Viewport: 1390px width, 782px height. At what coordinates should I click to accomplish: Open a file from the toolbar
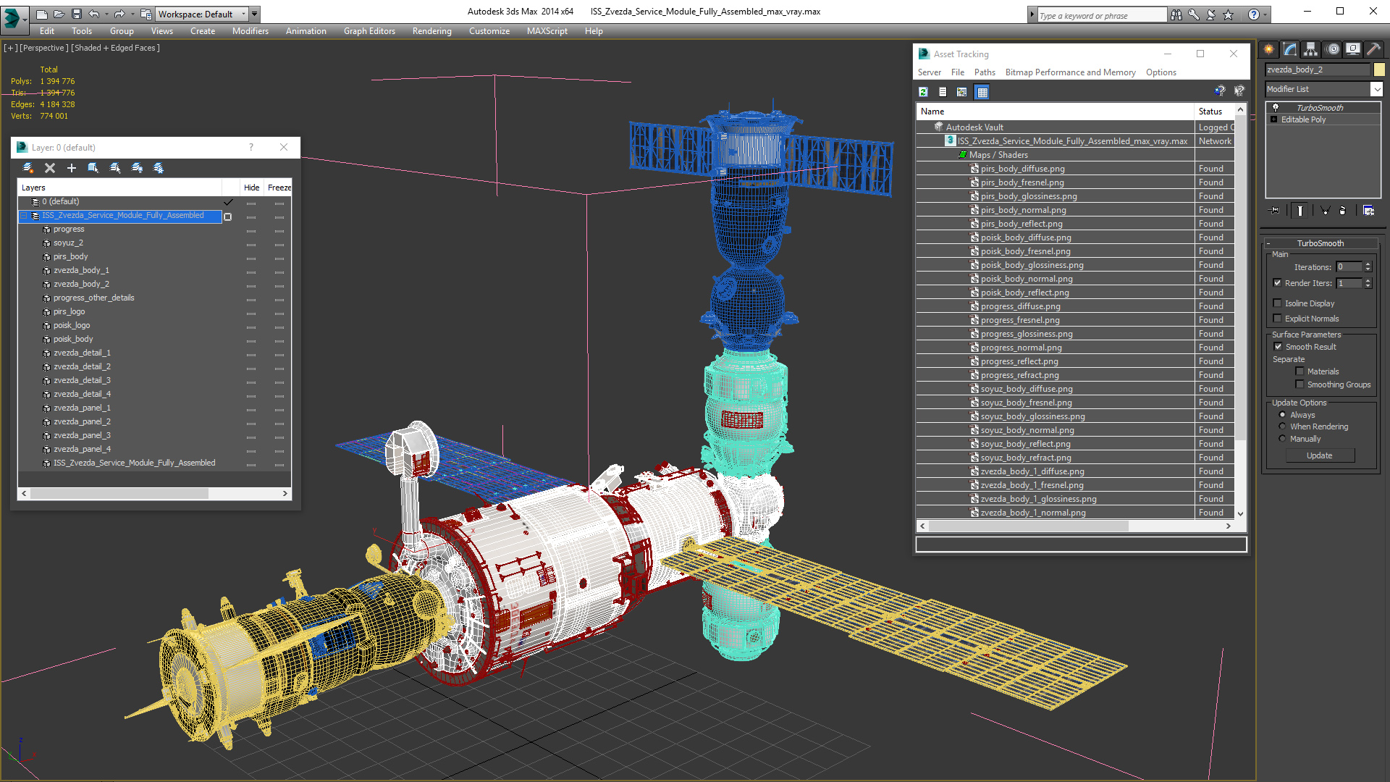pyautogui.click(x=59, y=14)
